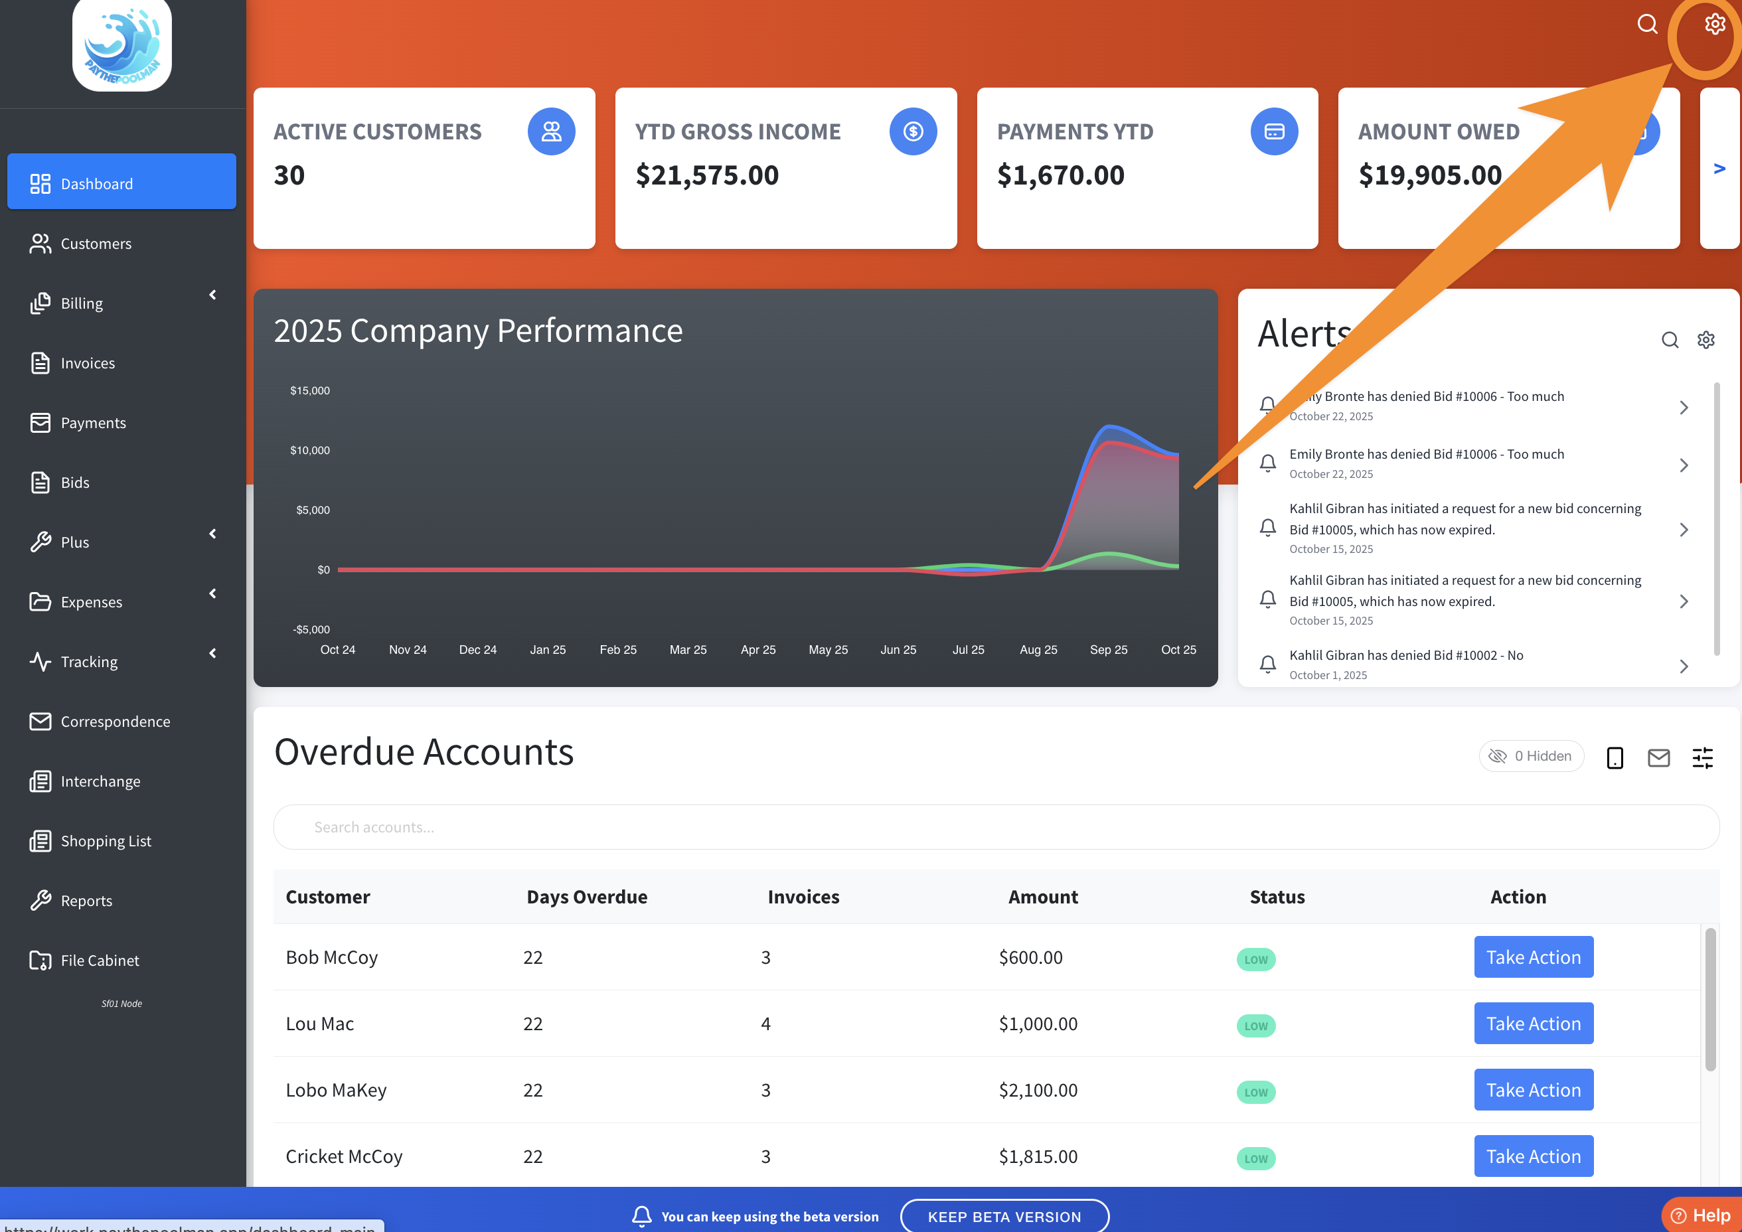Image resolution: width=1742 pixels, height=1232 pixels.
Task: Open the Overdue Accounts filter sliders icon
Action: (x=1703, y=757)
